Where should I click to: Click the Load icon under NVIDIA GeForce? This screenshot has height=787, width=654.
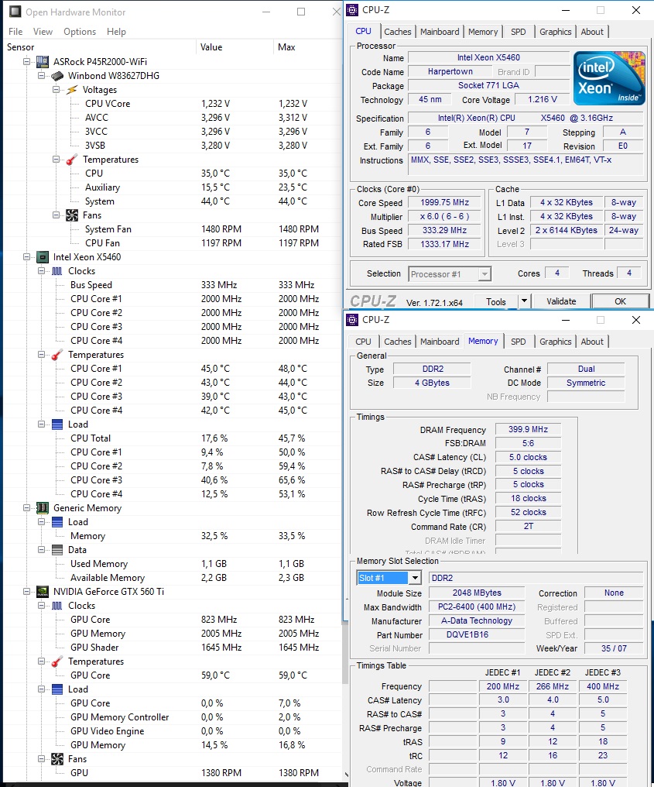click(x=57, y=689)
